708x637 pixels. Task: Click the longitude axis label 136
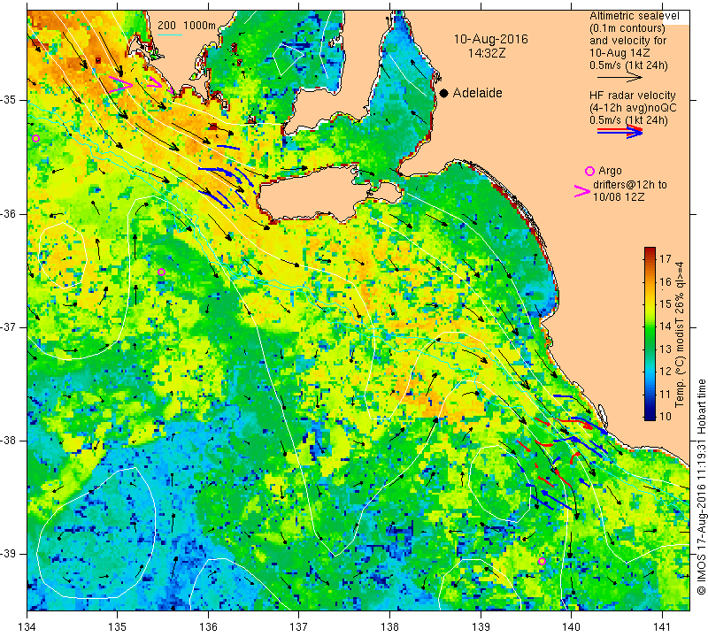coord(208,627)
